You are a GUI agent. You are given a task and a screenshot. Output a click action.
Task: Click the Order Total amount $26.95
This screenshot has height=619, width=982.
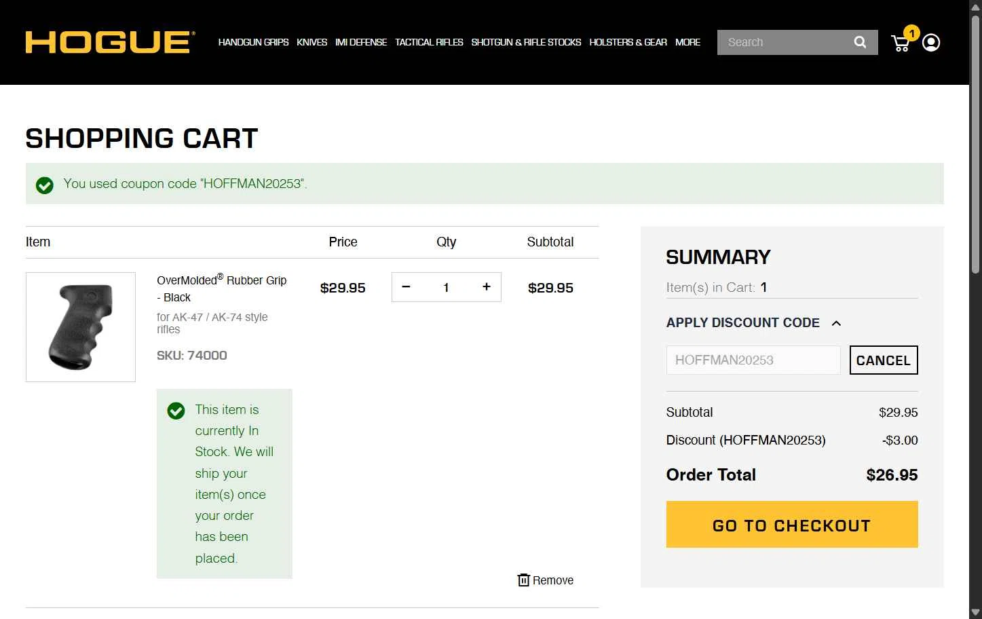pos(892,475)
